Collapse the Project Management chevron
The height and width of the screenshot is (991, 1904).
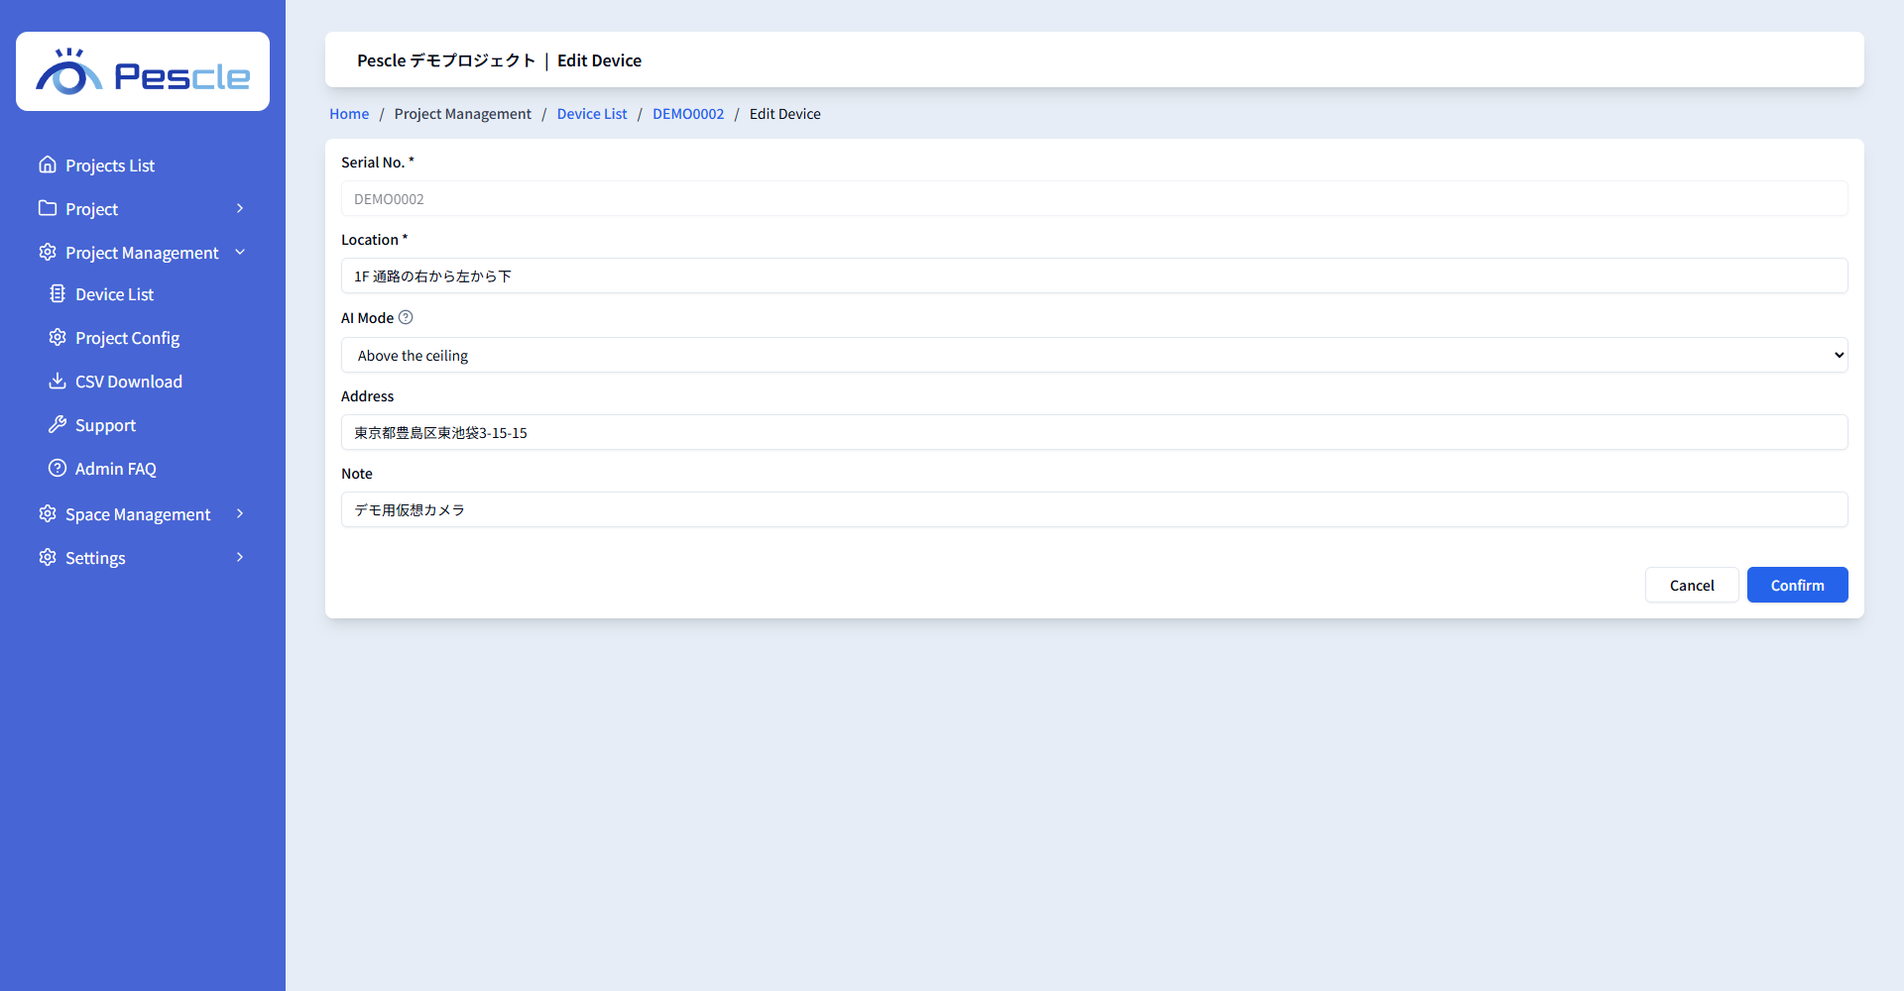pyautogui.click(x=240, y=252)
